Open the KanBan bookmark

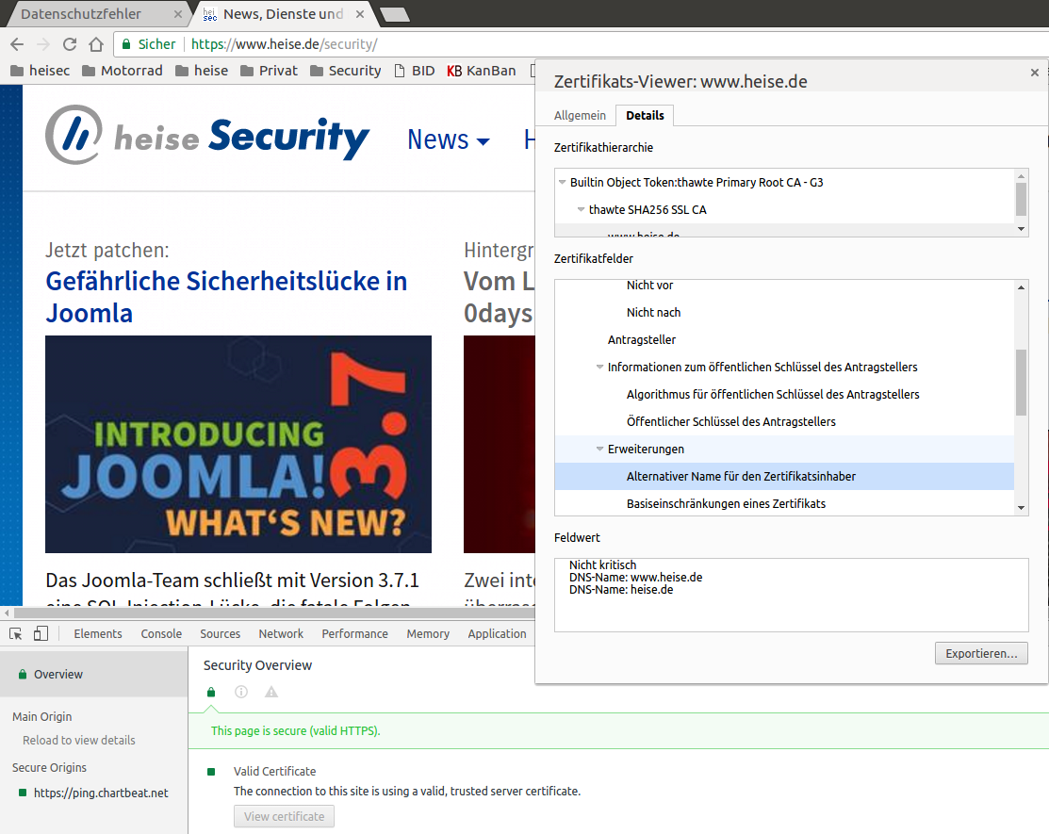[x=482, y=71]
